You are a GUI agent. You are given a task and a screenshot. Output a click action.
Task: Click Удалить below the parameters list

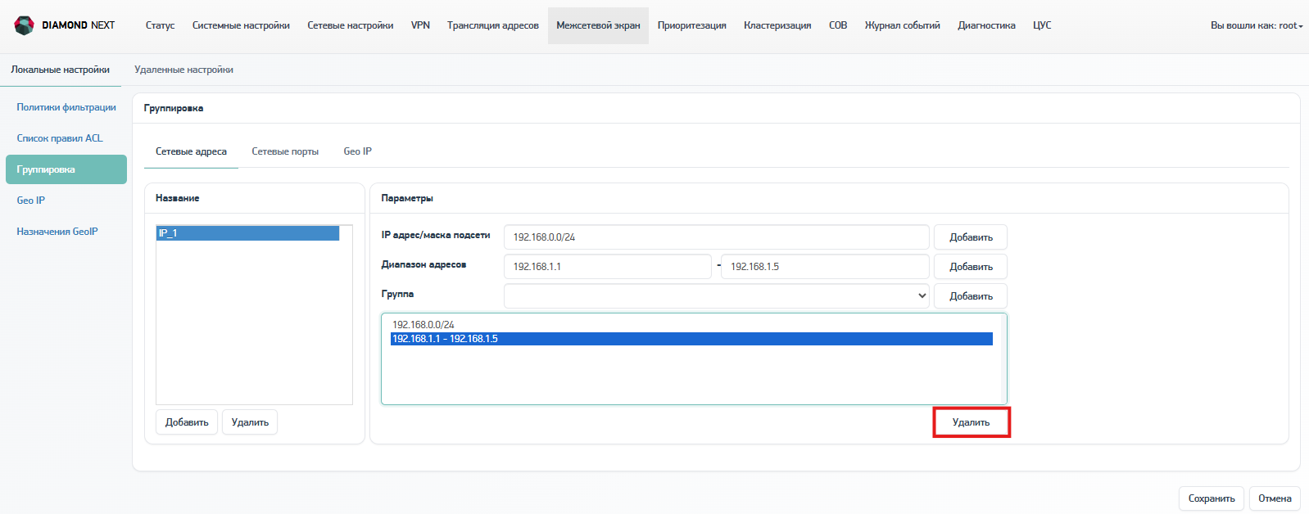pos(971,422)
